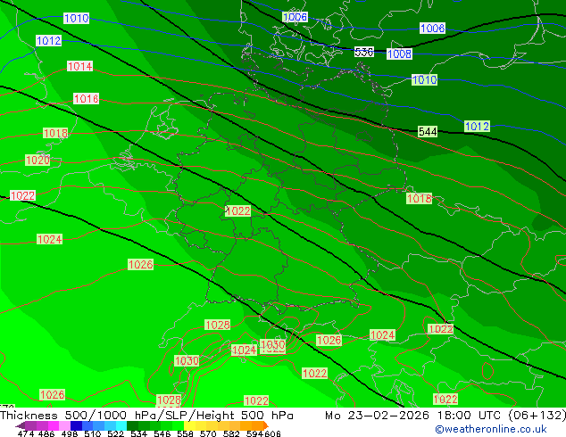Click the red '1020' isobar label
This screenshot has width=566, height=437.
point(37,160)
